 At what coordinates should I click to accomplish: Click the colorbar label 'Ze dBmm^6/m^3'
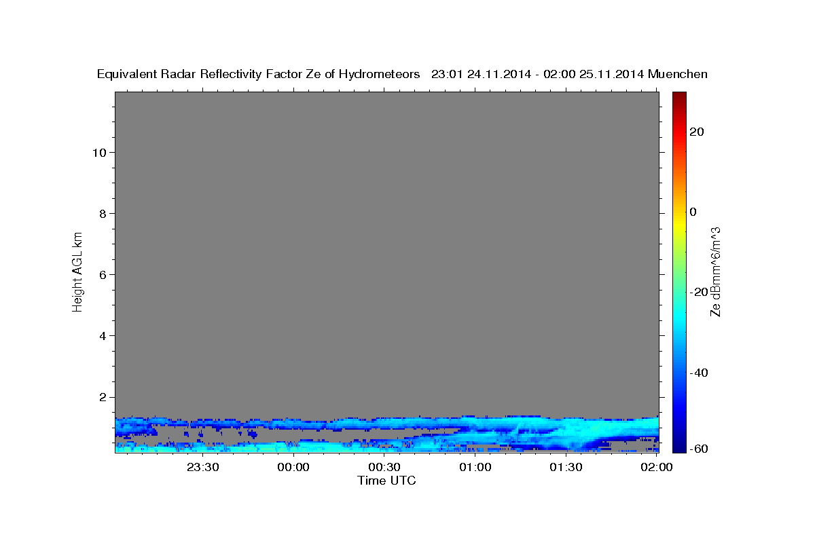point(715,271)
